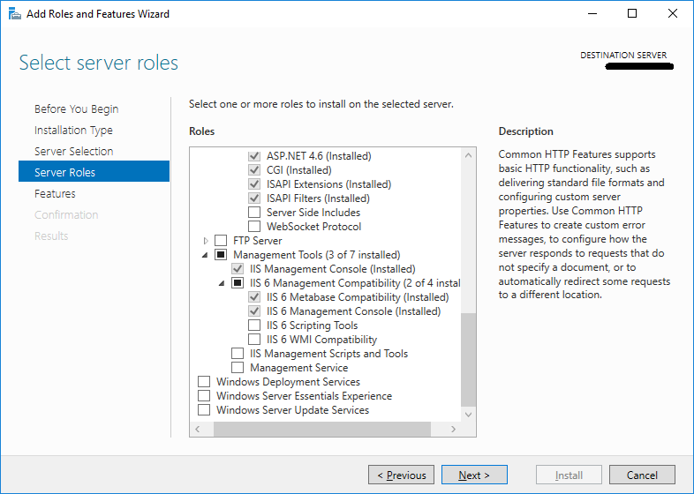This screenshot has width=694, height=494.
Task: Collapse the Management Tools tree node
Action: click(x=207, y=255)
